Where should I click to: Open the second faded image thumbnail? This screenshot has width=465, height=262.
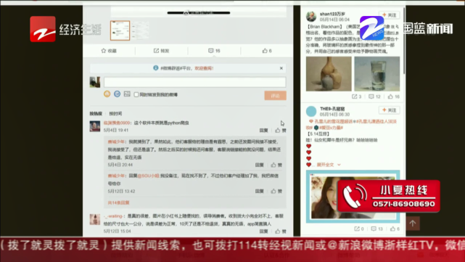(140, 30)
